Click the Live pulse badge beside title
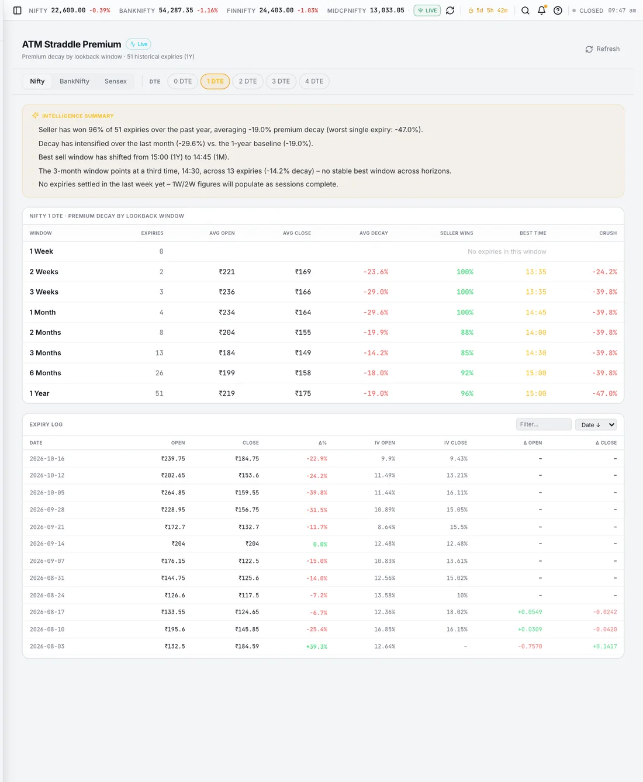The width and height of the screenshot is (643, 782). point(139,44)
